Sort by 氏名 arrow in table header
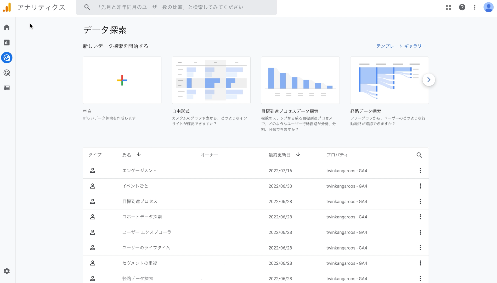This screenshot has height=283, width=497. tap(139, 155)
